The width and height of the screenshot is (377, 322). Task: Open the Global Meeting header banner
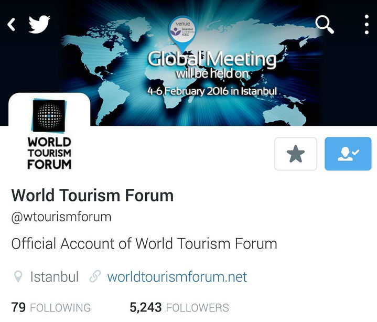[189, 63]
